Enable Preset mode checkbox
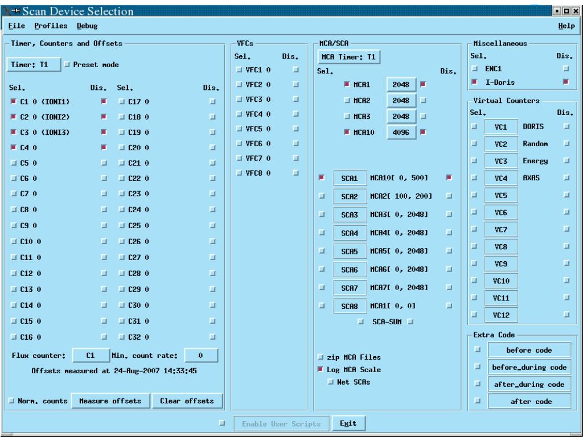 (67, 65)
